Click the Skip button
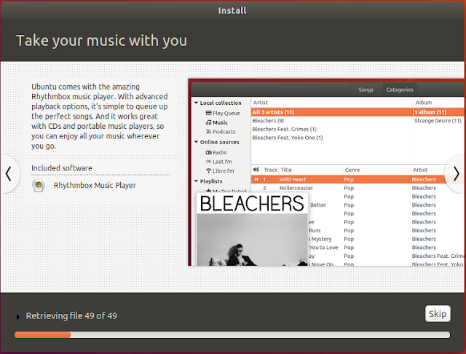Screen dimensions: 466x354 [x=438, y=314]
